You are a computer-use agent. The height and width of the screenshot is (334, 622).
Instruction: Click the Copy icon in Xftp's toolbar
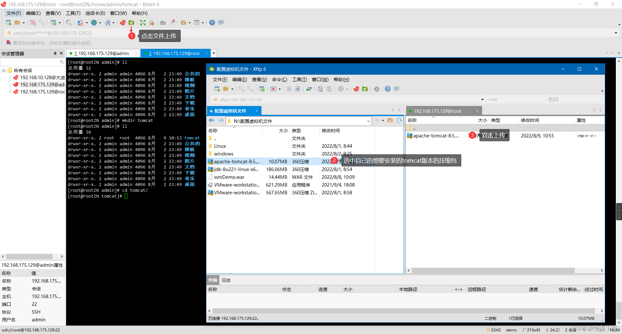tap(320, 89)
